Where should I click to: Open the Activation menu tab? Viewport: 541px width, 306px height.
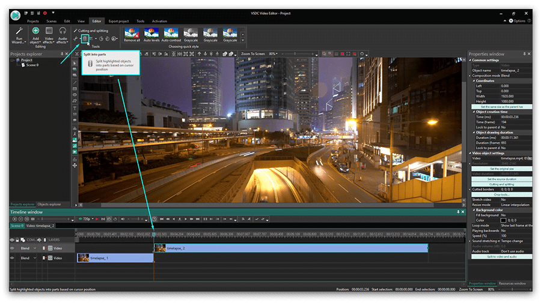[x=159, y=22]
